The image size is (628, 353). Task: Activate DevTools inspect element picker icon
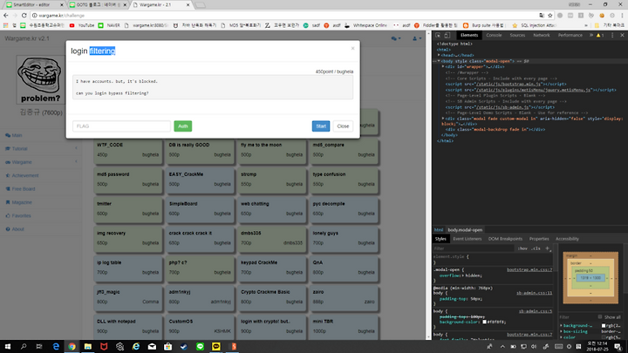click(x=438, y=35)
